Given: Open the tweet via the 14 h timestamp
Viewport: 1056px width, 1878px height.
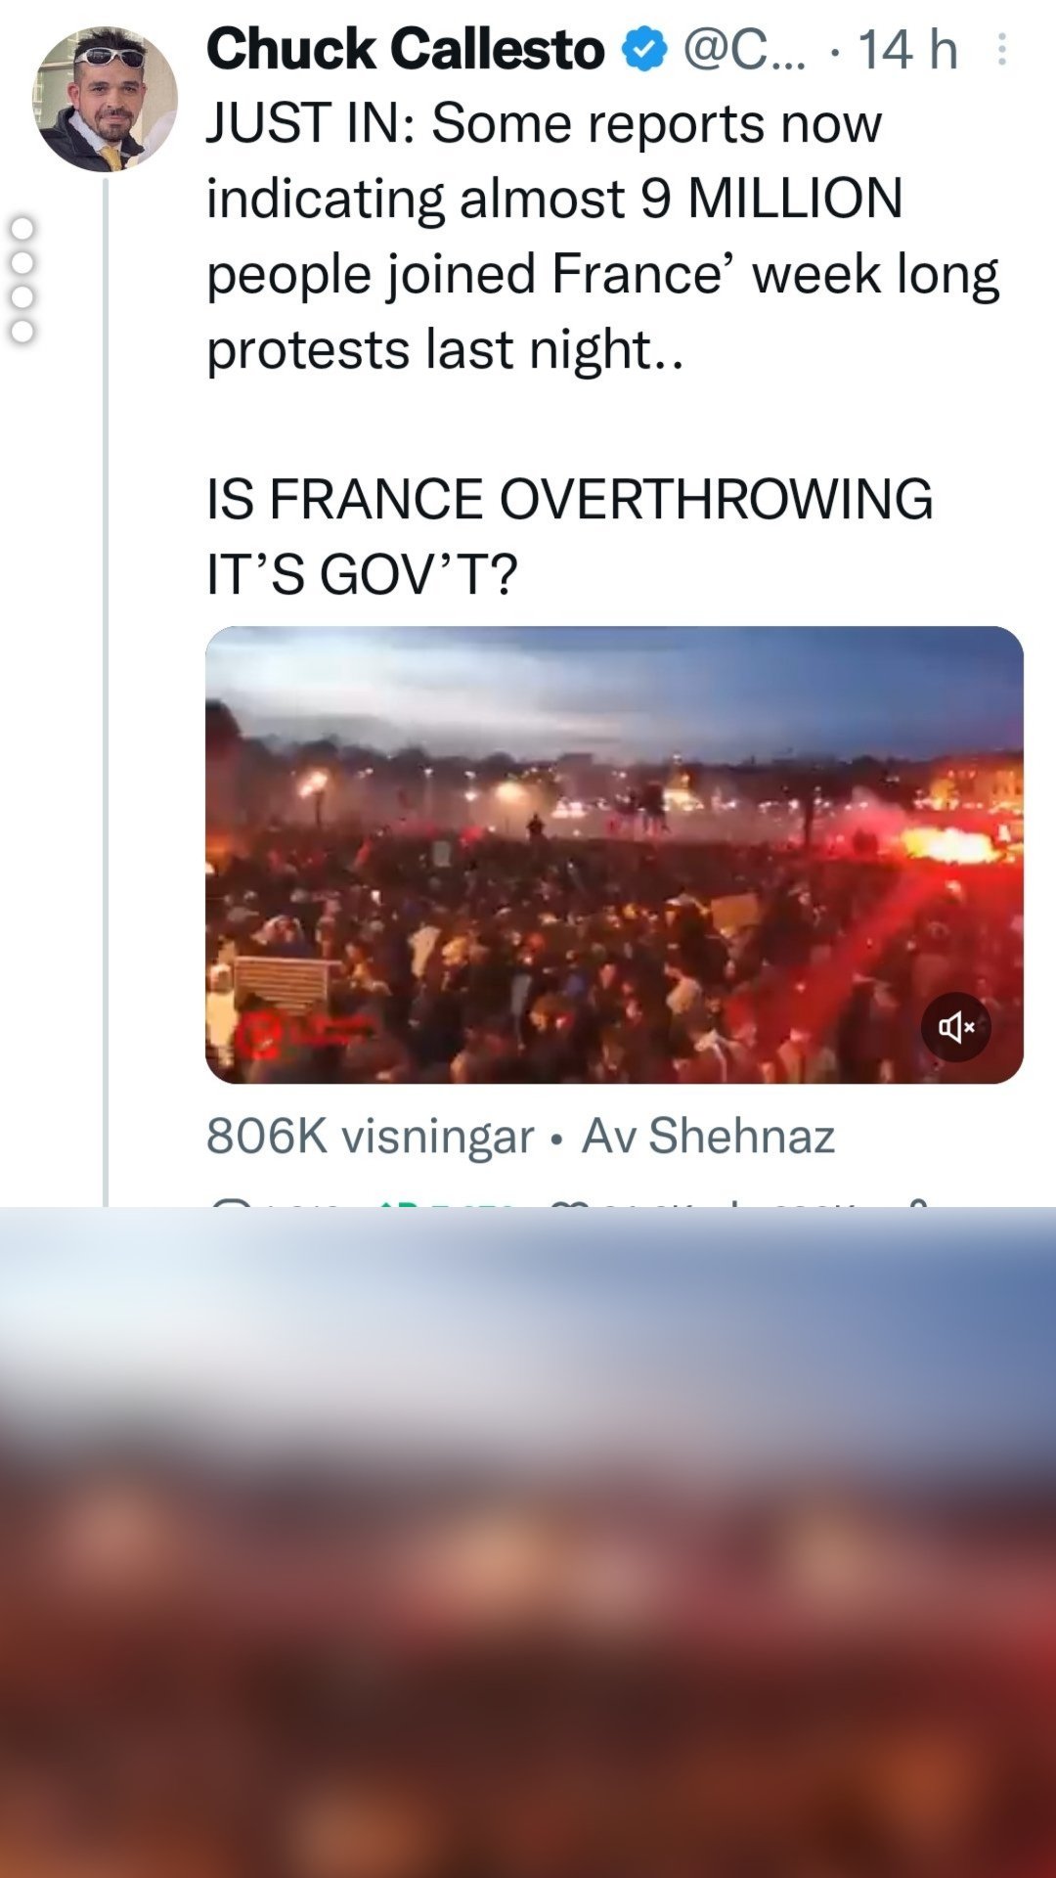Looking at the screenshot, I should pos(907,50).
